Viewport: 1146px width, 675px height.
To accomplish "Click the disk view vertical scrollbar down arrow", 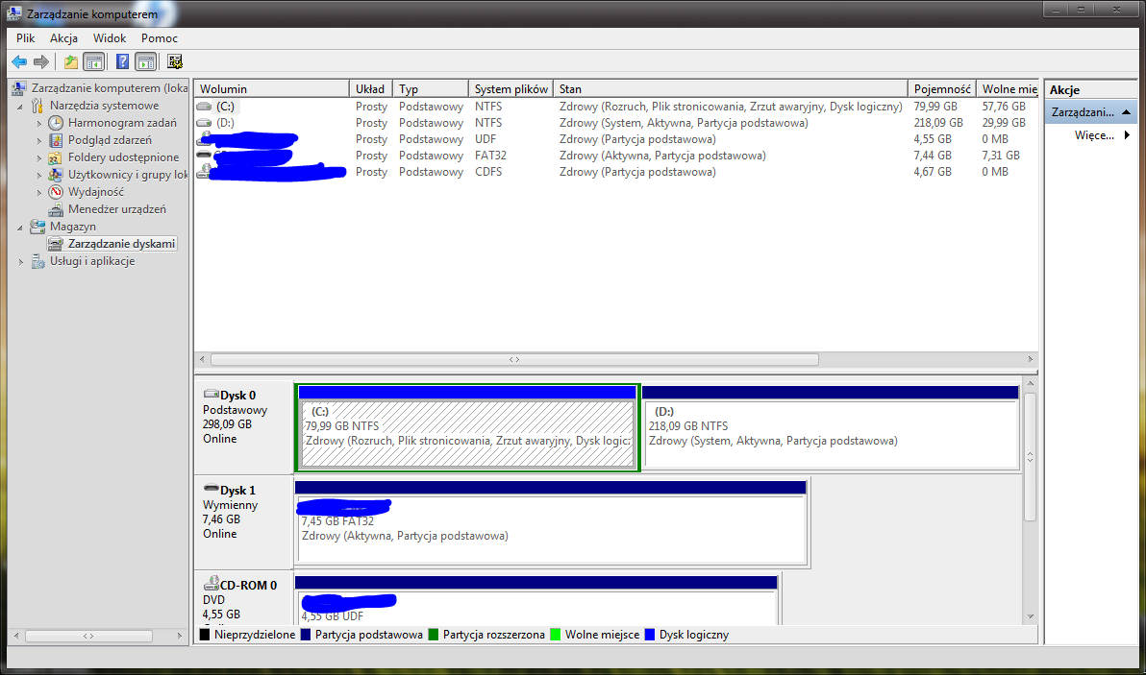I will pyautogui.click(x=1031, y=616).
